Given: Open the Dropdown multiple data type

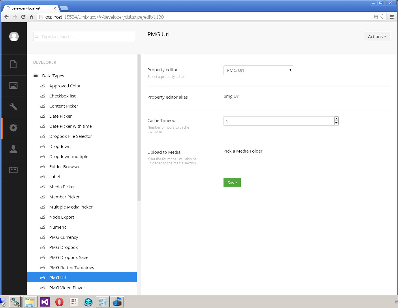Looking at the screenshot, I should point(69,157).
